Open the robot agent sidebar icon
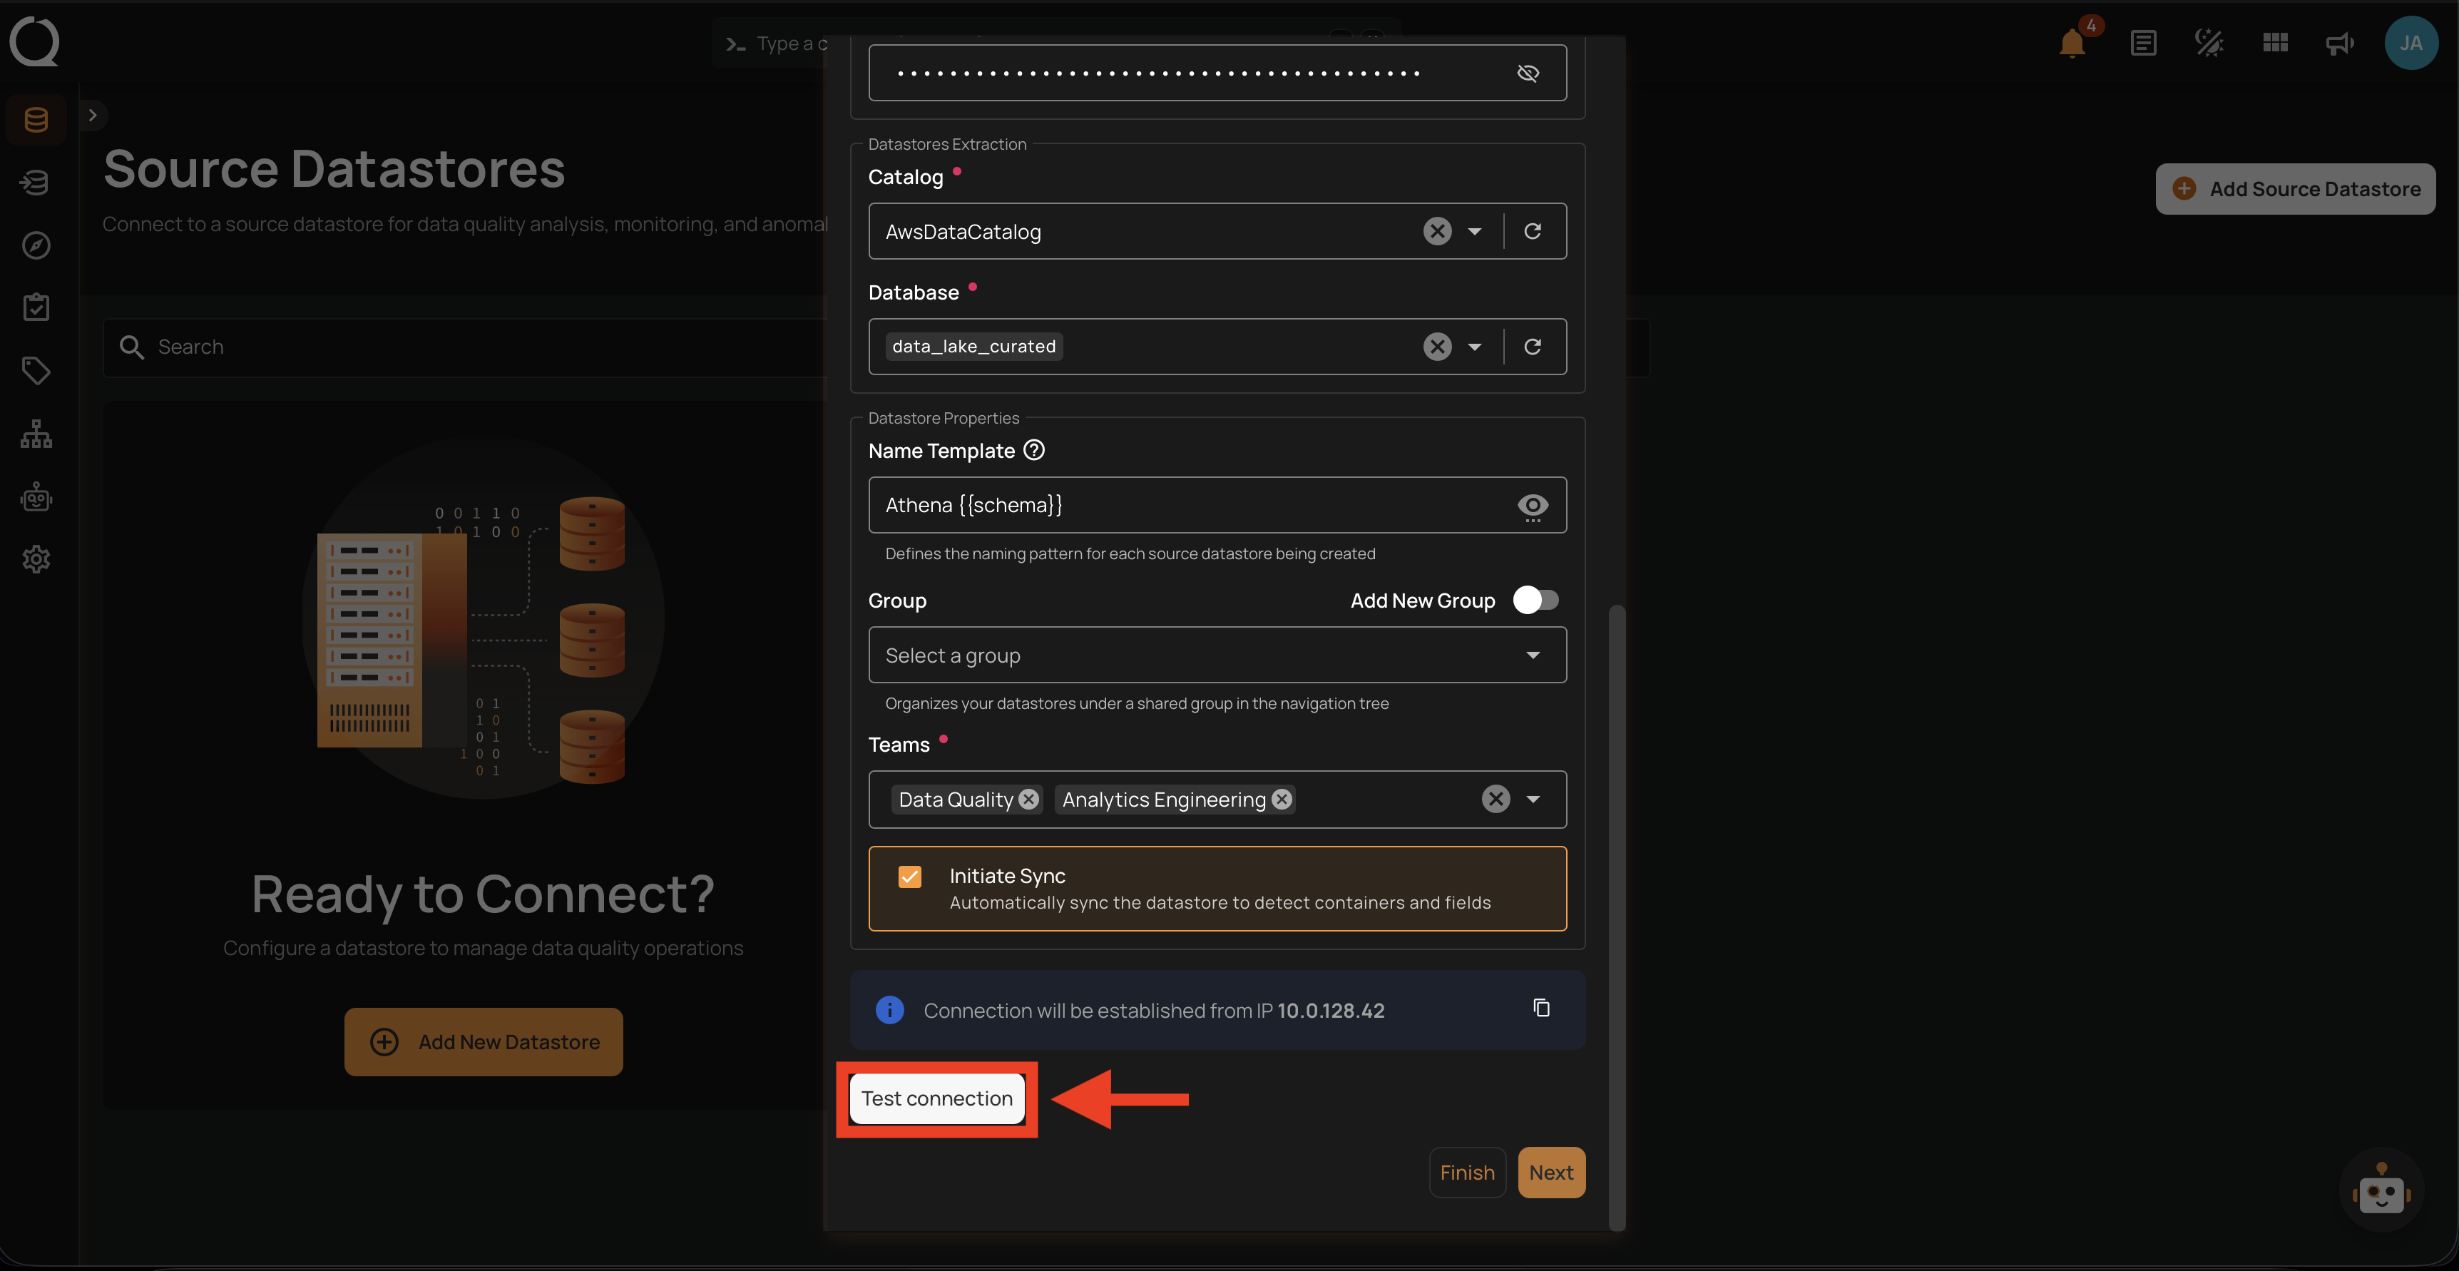Viewport: 2459px width, 1271px height. click(x=36, y=496)
